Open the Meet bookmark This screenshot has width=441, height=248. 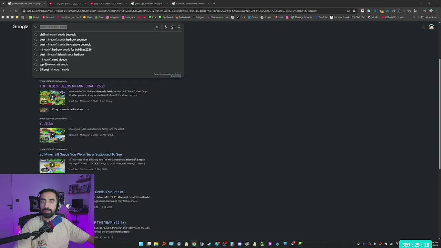(88, 17)
